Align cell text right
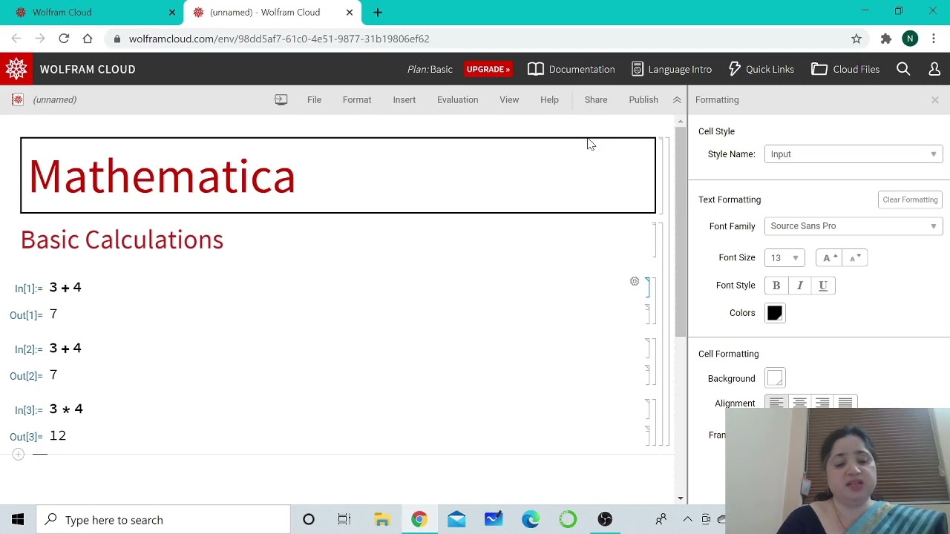 tap(822, 402)
